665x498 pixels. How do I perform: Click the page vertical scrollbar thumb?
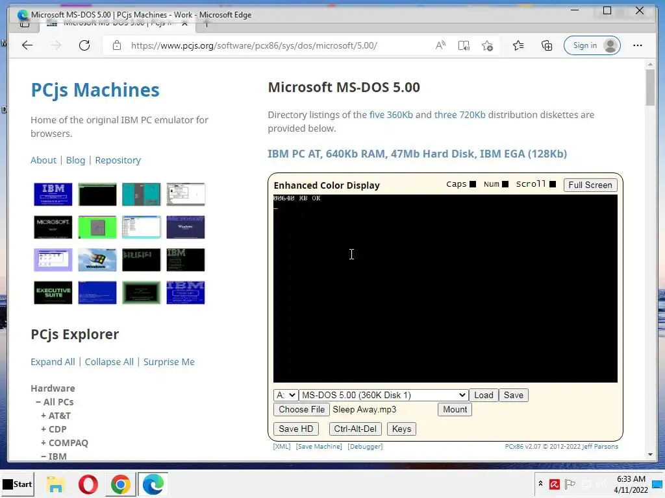point(650,88)
